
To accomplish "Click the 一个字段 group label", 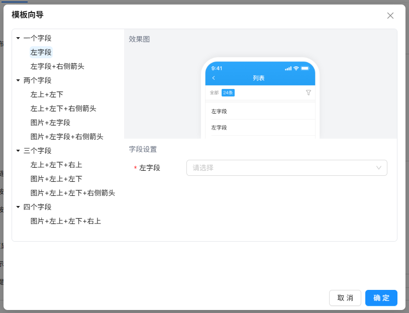I will [x=37, y=38].
